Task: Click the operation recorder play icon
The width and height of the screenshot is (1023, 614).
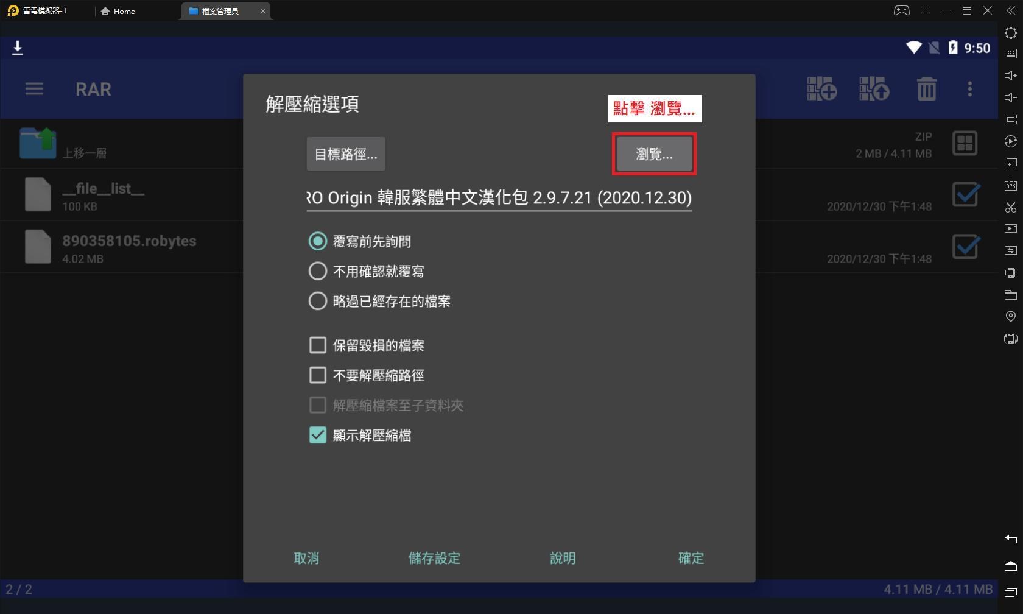Action: pos(1010,141)
